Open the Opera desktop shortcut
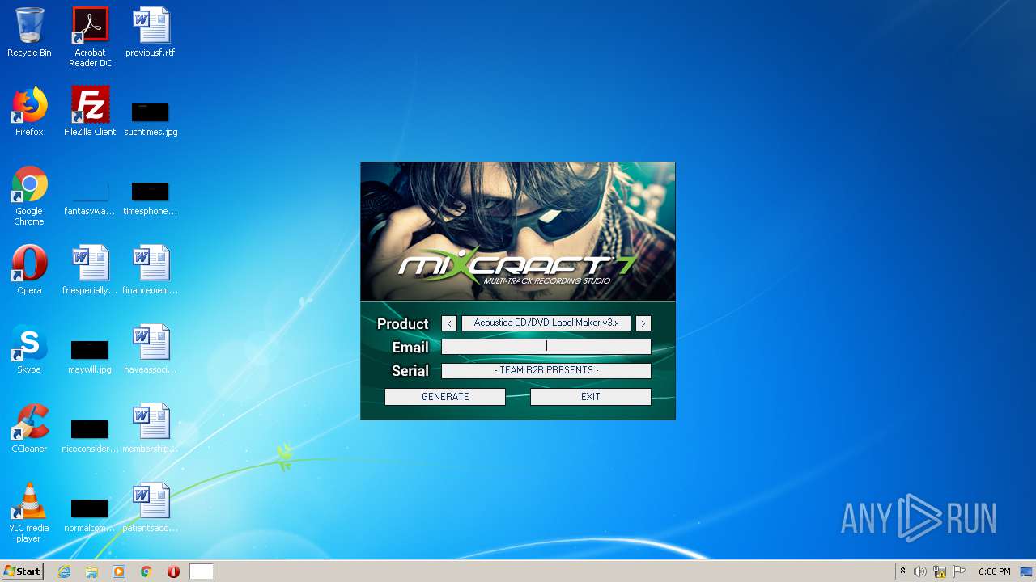This screenshot has height=582, width=1036. pyautogui.click(x=29, y=270)
